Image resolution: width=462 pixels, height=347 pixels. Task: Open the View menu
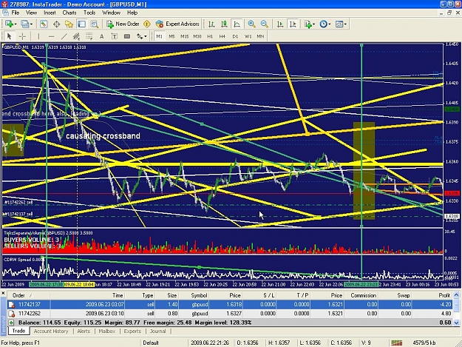point(31,13)
